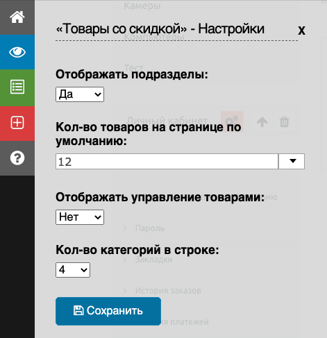Open the «Отображать управление товарами» dropdown
This screenshot has width=327, height=338.
pyautogui.click(x=80, y=217)
